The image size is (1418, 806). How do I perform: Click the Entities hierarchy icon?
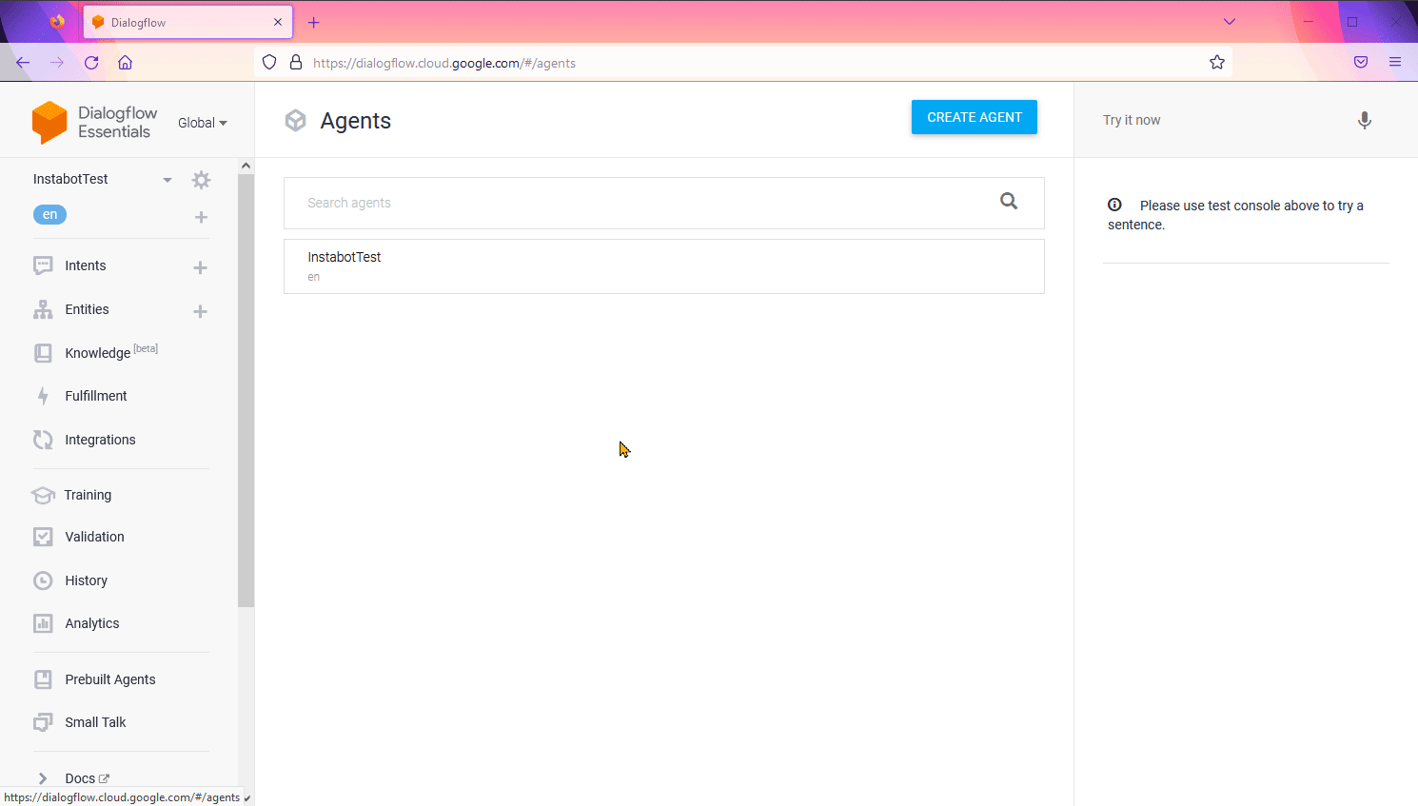click(x=43, y=309)
